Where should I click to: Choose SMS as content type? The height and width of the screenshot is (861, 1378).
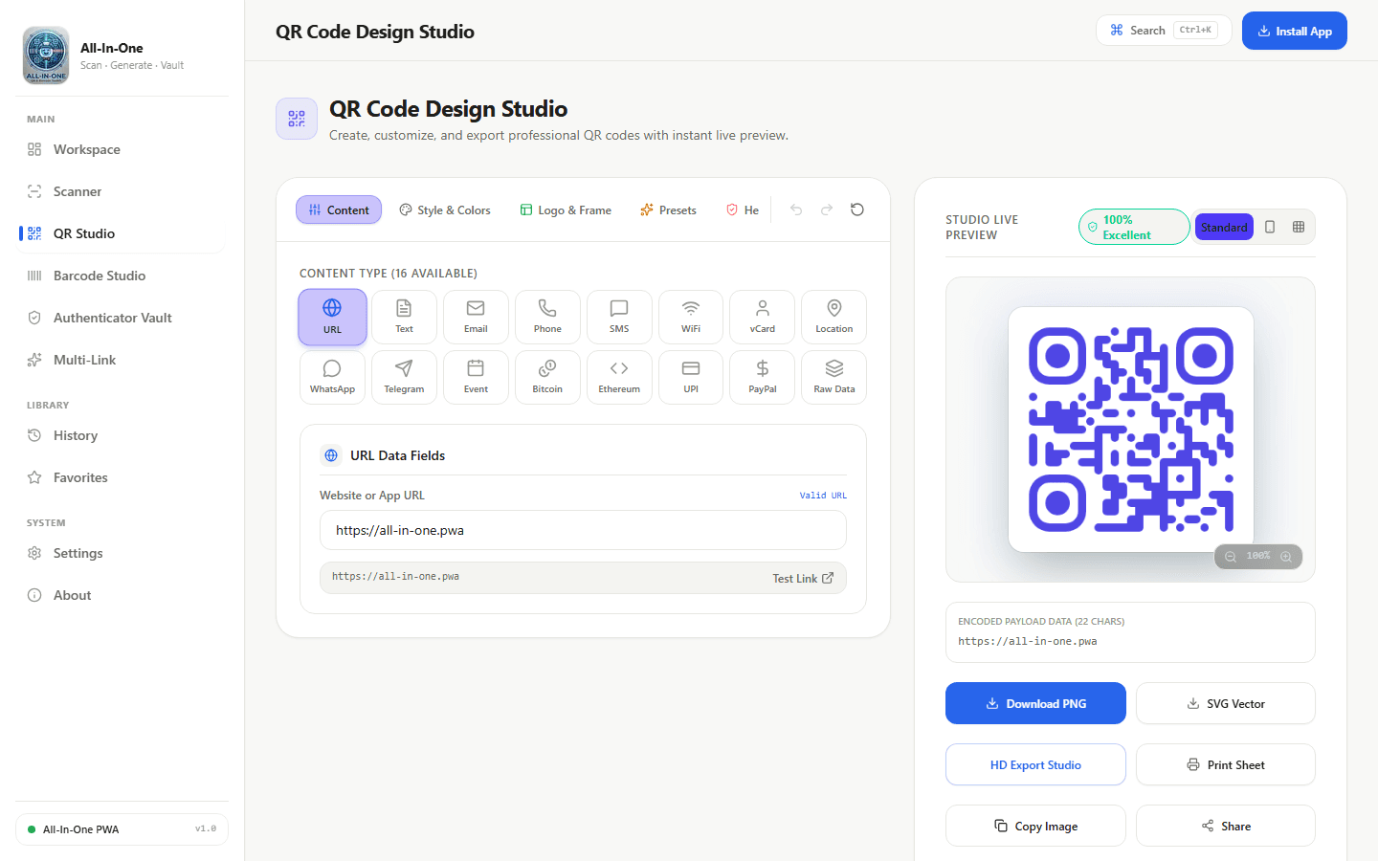(619, 317)
